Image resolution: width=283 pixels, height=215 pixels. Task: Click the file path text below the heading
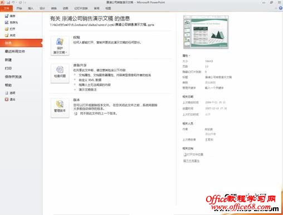click(102, 24)
